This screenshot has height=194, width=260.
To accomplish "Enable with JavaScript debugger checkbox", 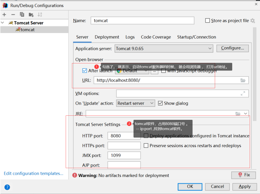I will 164,71.
